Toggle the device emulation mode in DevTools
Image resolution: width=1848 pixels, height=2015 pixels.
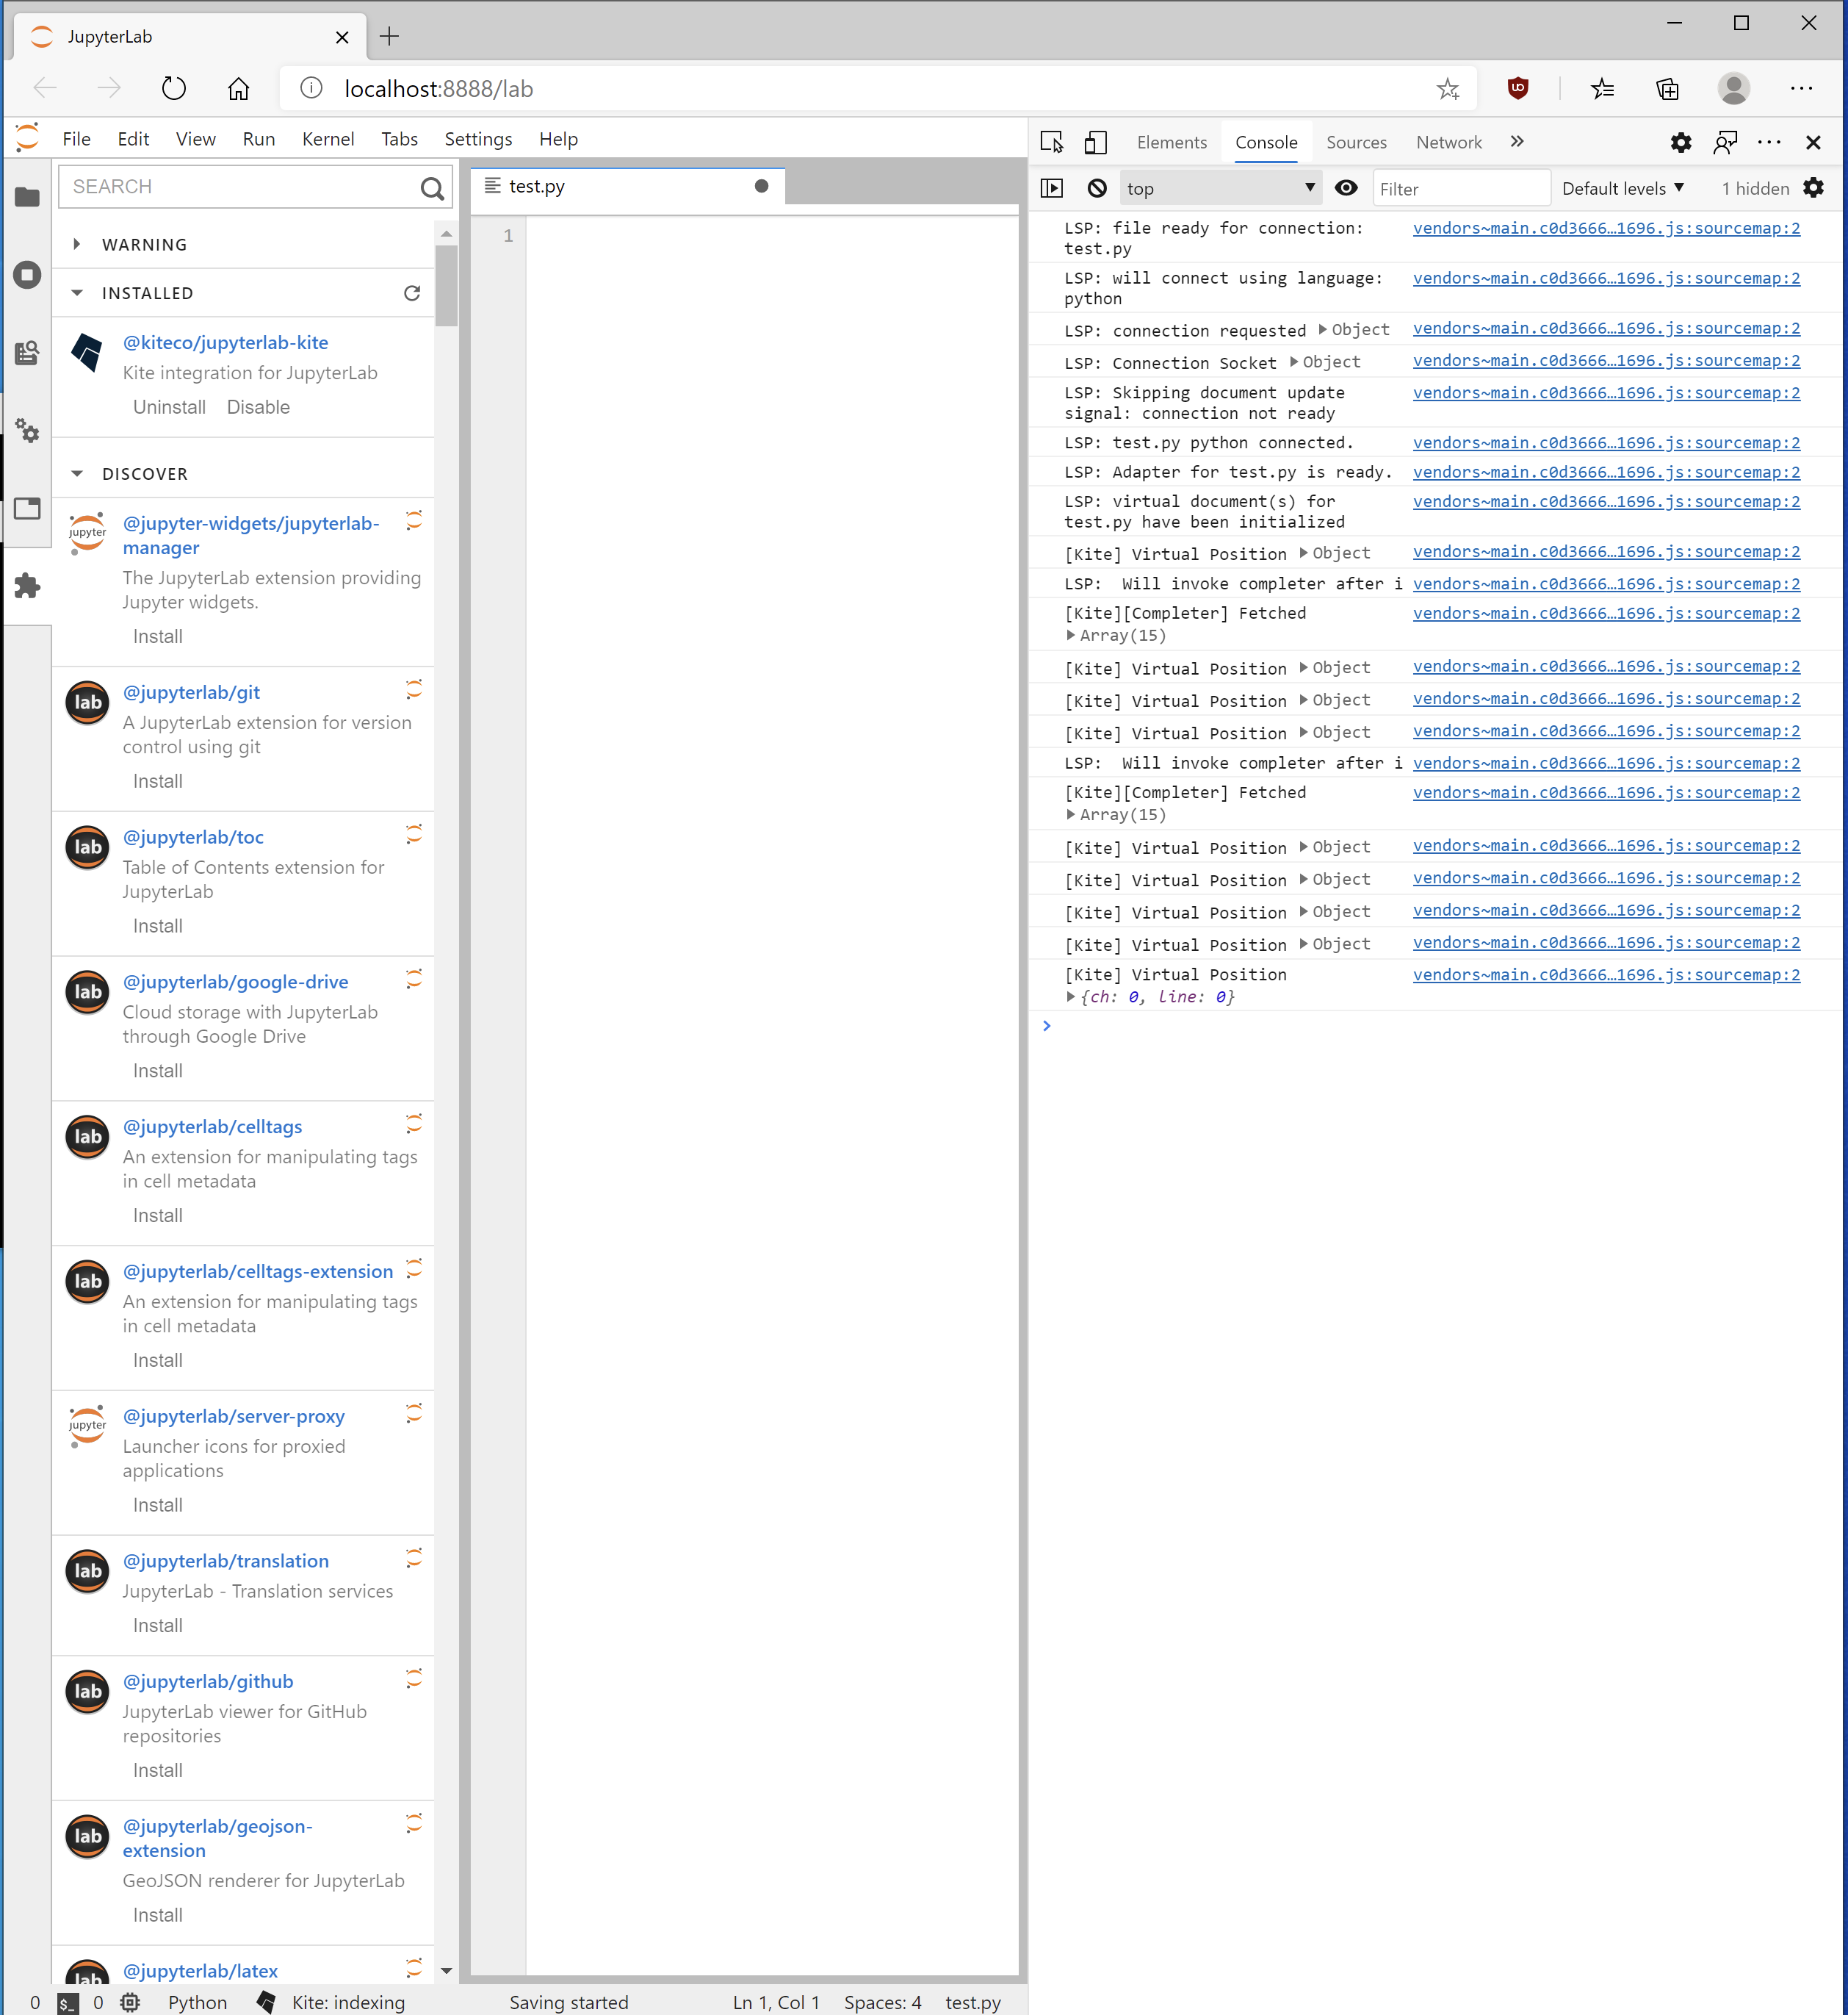pyautogui.click(x=1095, y=142)
